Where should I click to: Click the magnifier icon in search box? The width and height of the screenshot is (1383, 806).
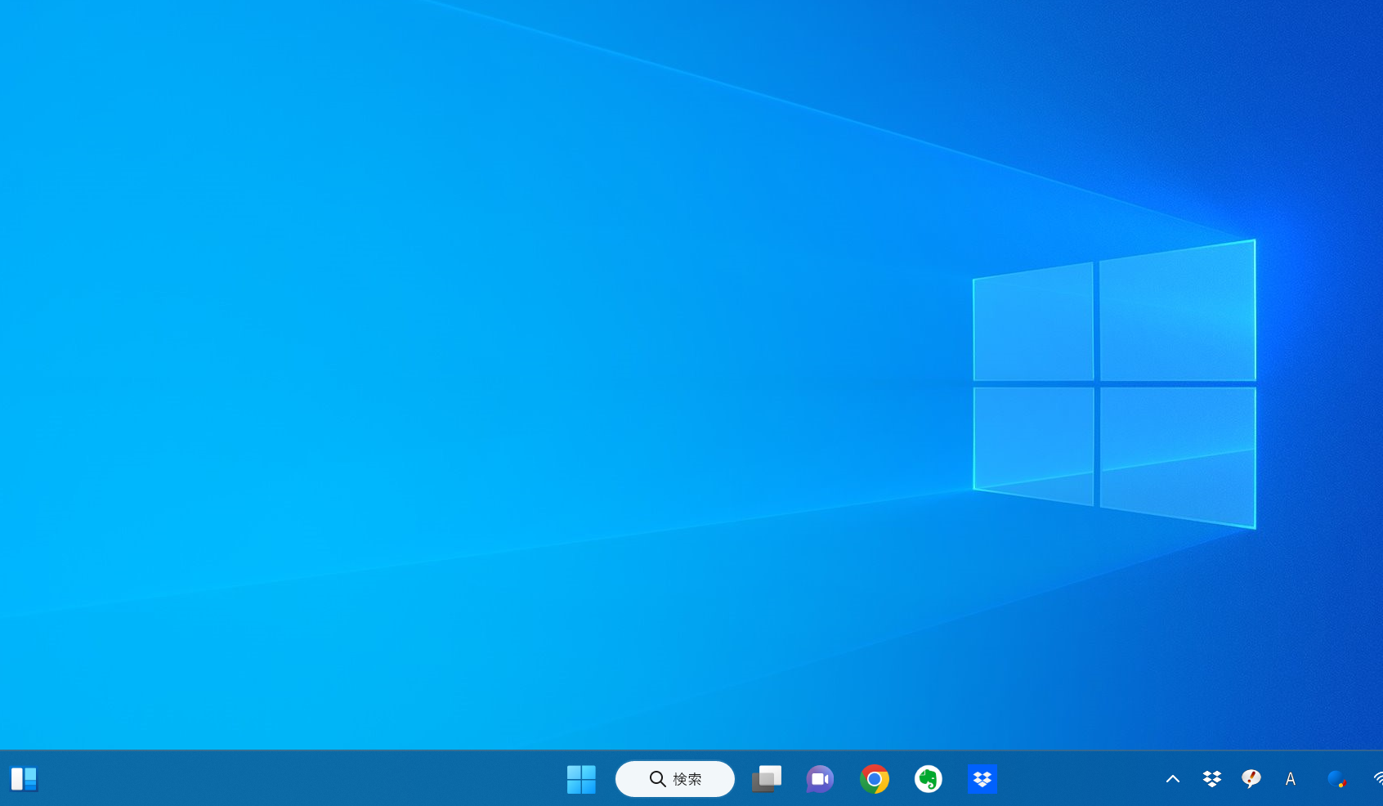(657, 779)
